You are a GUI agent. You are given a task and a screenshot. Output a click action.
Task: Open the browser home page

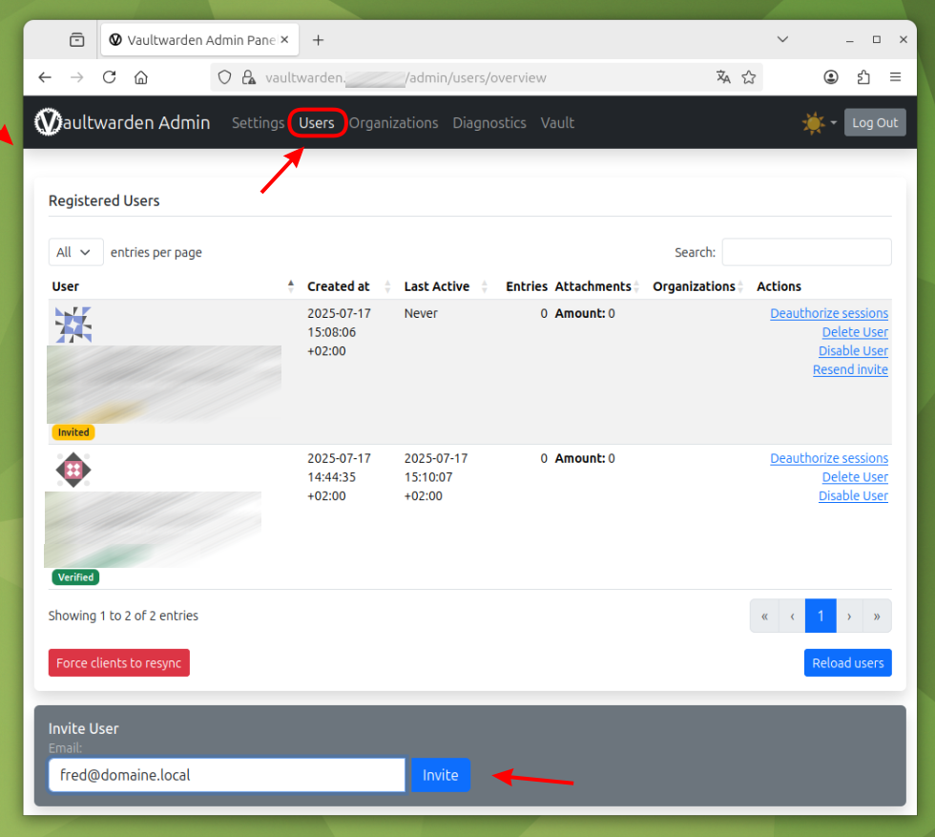[141, 77]
